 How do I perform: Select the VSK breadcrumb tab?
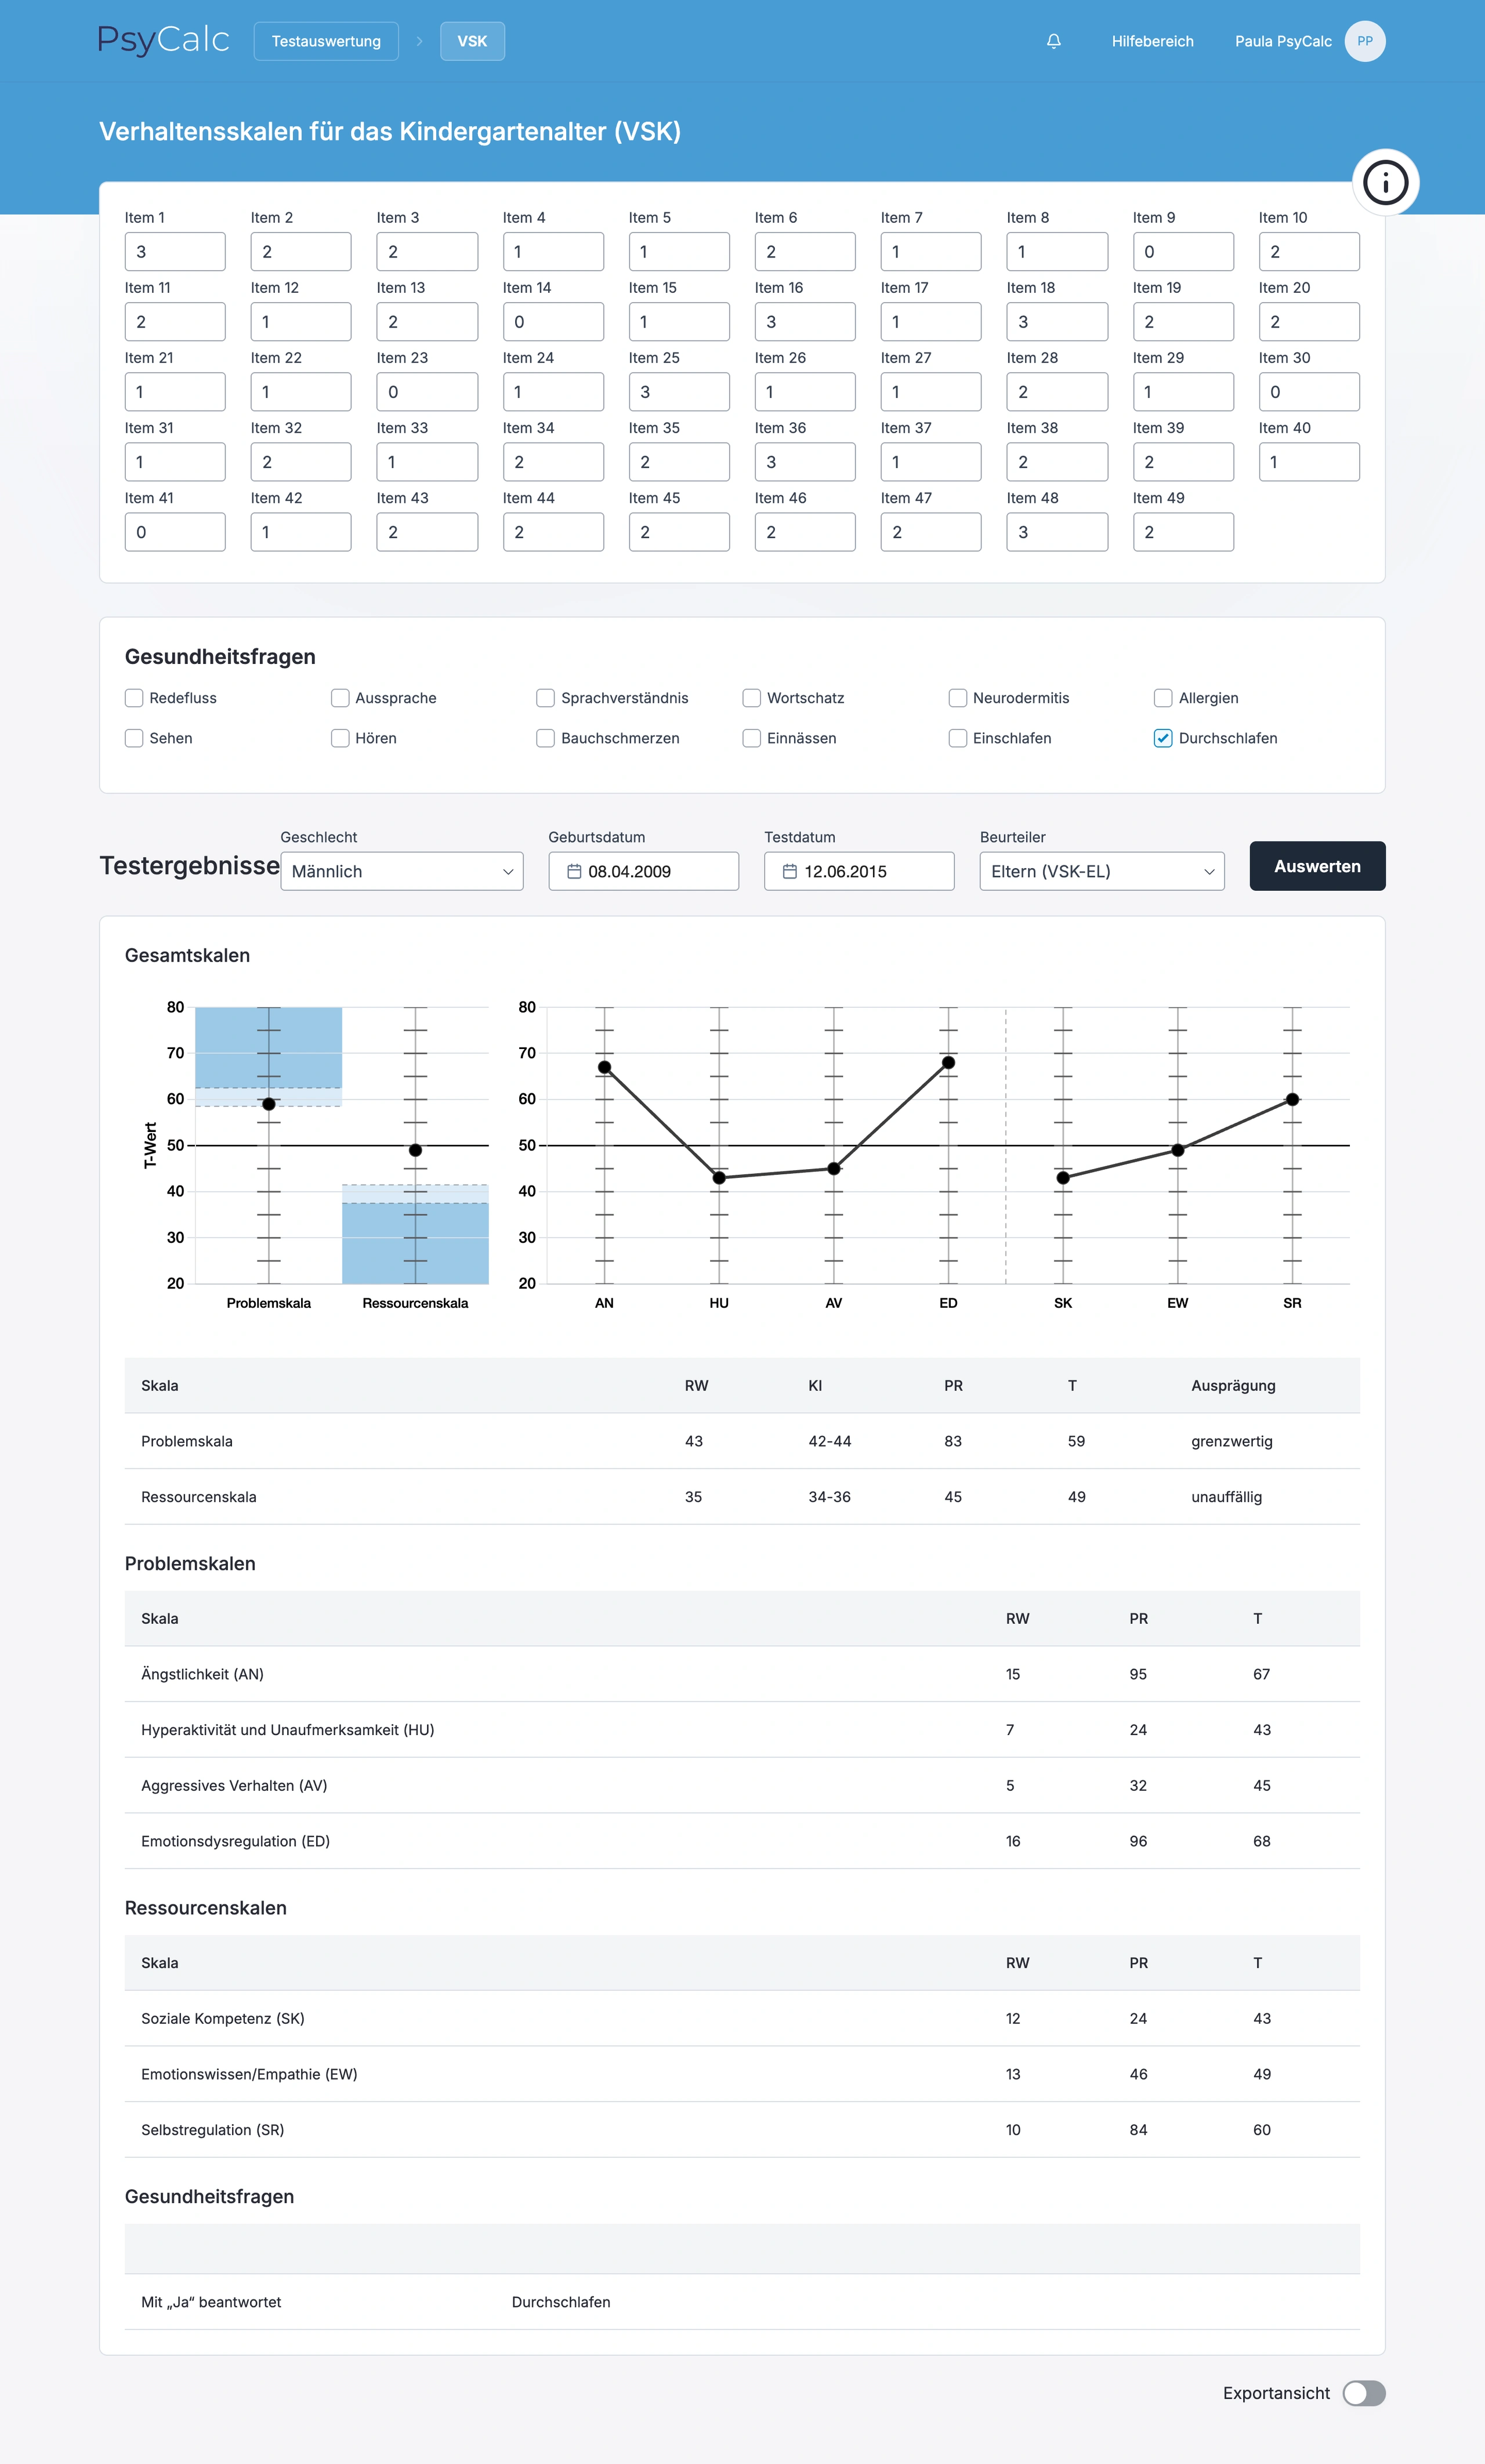coord(472,41)
